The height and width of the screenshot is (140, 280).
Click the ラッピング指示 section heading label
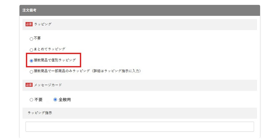pos(40,113)
